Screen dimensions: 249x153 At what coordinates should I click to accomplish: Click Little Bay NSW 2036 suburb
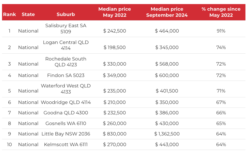[x=66, y=134]
